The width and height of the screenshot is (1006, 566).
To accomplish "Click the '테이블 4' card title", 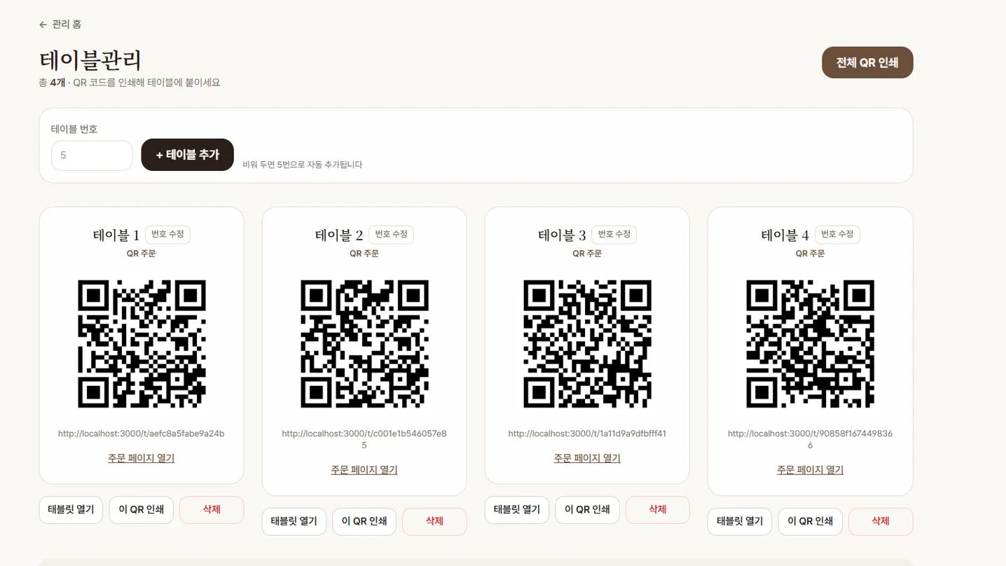I will pyautogui.click(x=785, y=235).
